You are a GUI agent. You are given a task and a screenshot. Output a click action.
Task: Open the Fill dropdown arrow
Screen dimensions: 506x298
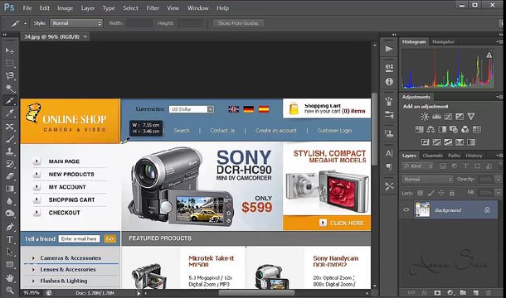(499, 193)
